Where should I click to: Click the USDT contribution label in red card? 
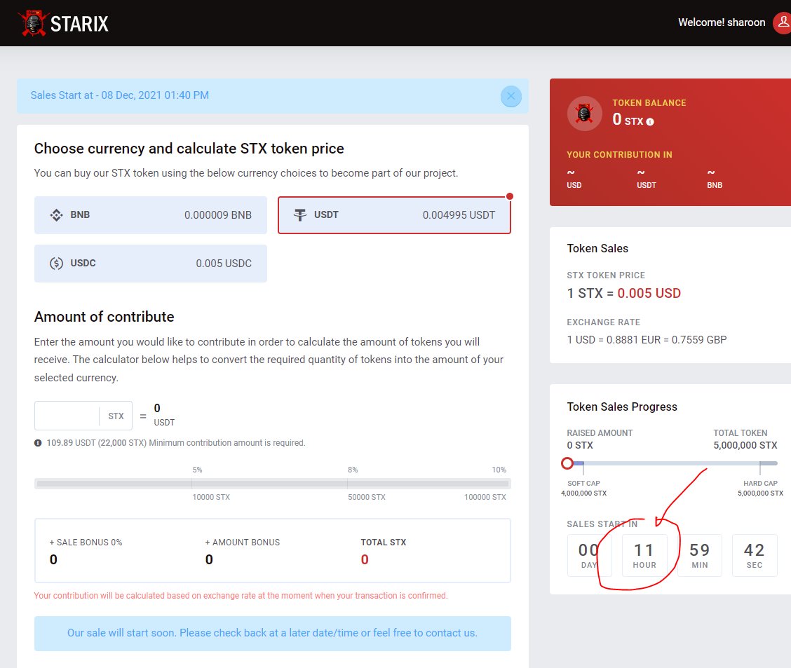[x=647, y=186]
